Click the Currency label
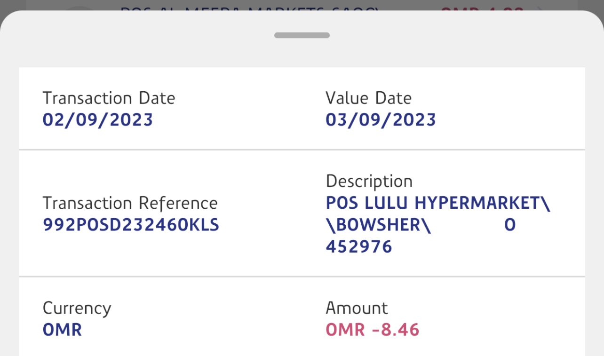The image size is (604, 356). pyautogui.click(x=77, y=309)
